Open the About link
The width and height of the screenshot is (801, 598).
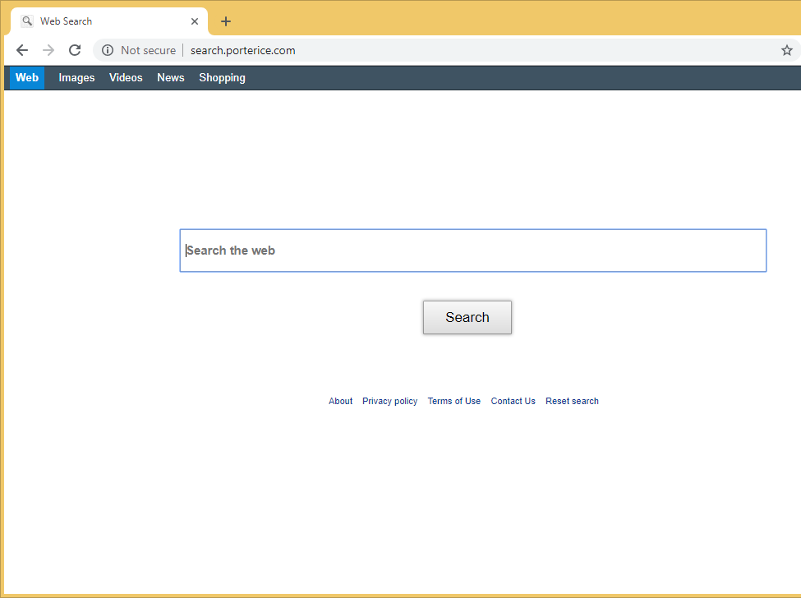340,401
